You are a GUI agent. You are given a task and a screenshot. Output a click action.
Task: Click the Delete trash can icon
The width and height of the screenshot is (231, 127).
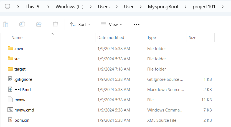[55, 24]
